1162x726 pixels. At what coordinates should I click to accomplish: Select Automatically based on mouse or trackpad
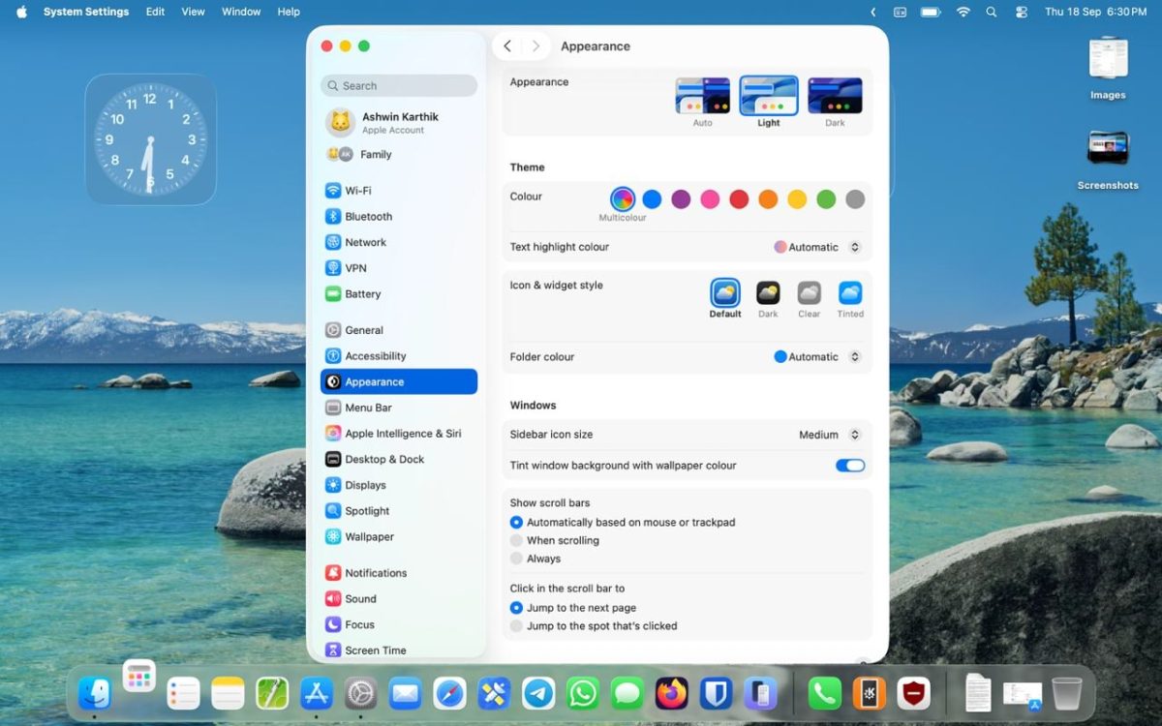tap(516, 523)
